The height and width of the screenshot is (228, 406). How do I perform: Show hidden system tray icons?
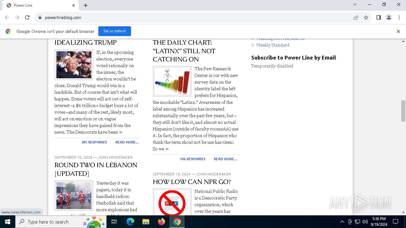pyautogui.click(x=342, y=222)
